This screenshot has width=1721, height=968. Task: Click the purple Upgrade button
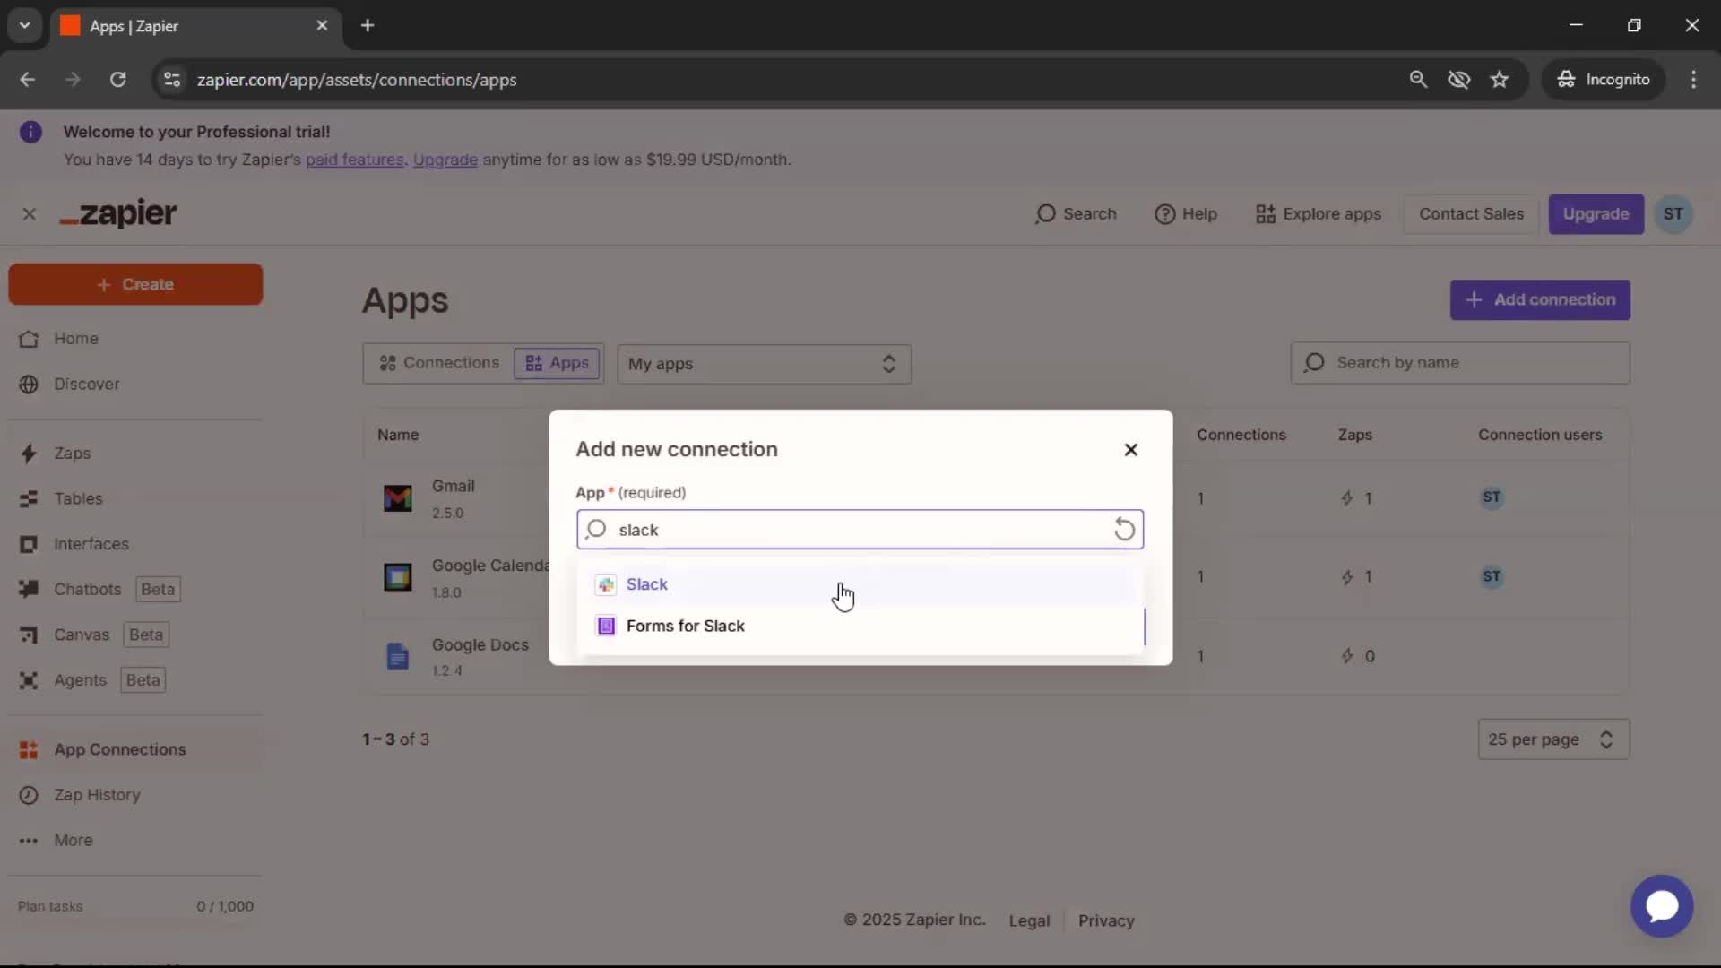1596,214
